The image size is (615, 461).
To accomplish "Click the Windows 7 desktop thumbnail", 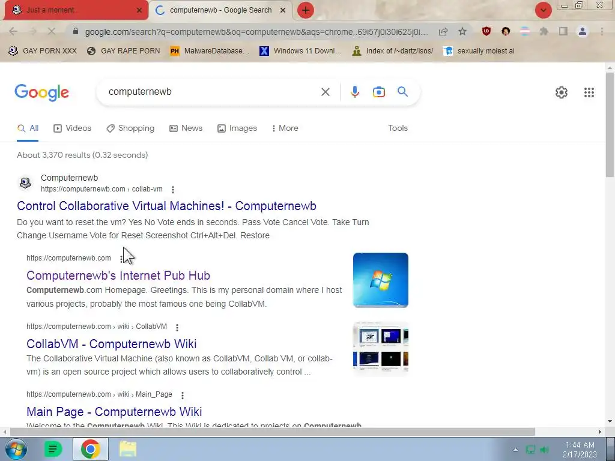I will point(380,280).
